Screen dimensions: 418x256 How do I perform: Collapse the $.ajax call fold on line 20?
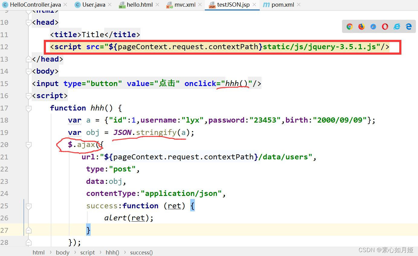tap(29, 145)
